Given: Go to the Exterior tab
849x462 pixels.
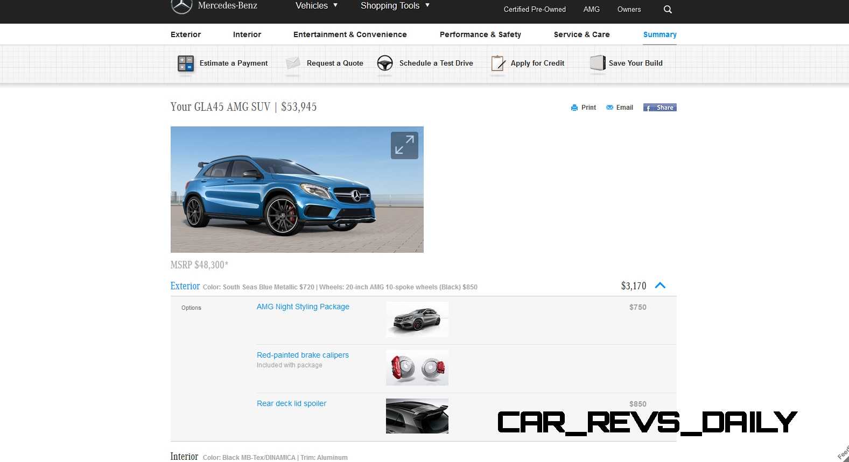Looking at the screenshot, I should (186, 34).
